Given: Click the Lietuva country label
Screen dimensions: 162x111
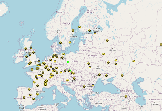Looking at the screenshot, I should [85, 51].
